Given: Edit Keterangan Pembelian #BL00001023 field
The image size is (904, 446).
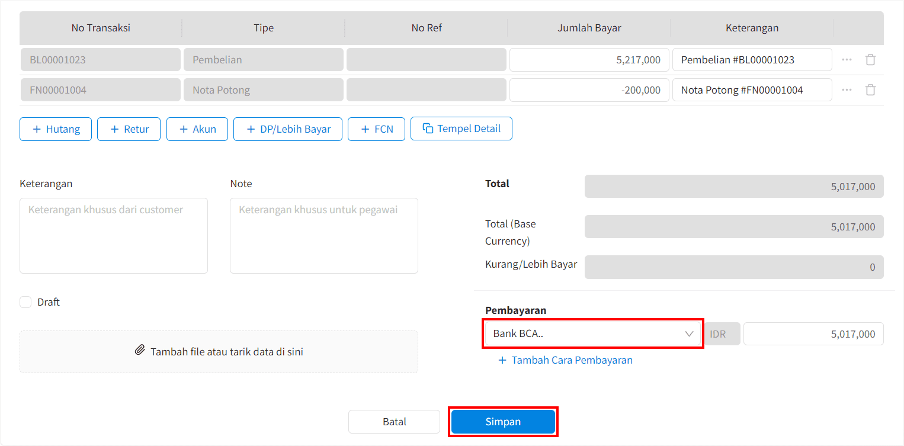Looking at the screenshot, I should 752,60.
